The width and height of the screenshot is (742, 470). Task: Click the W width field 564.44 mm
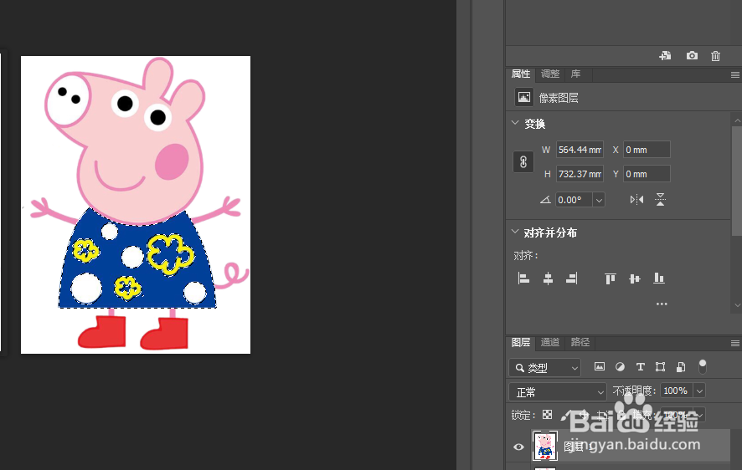(580, 150)
